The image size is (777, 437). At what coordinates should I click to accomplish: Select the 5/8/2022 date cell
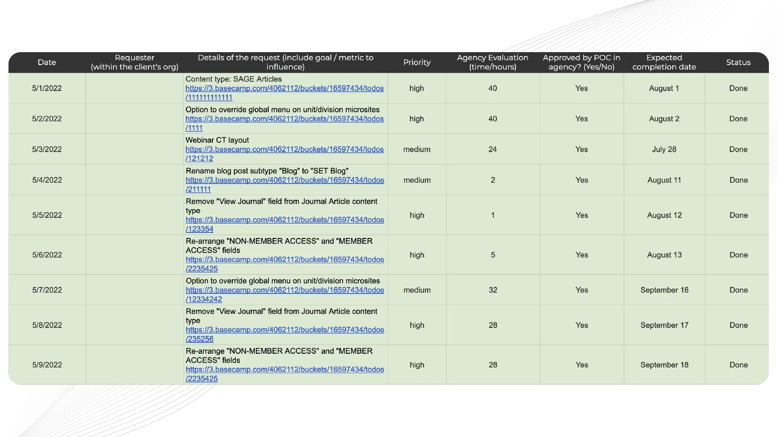[47, 325]
